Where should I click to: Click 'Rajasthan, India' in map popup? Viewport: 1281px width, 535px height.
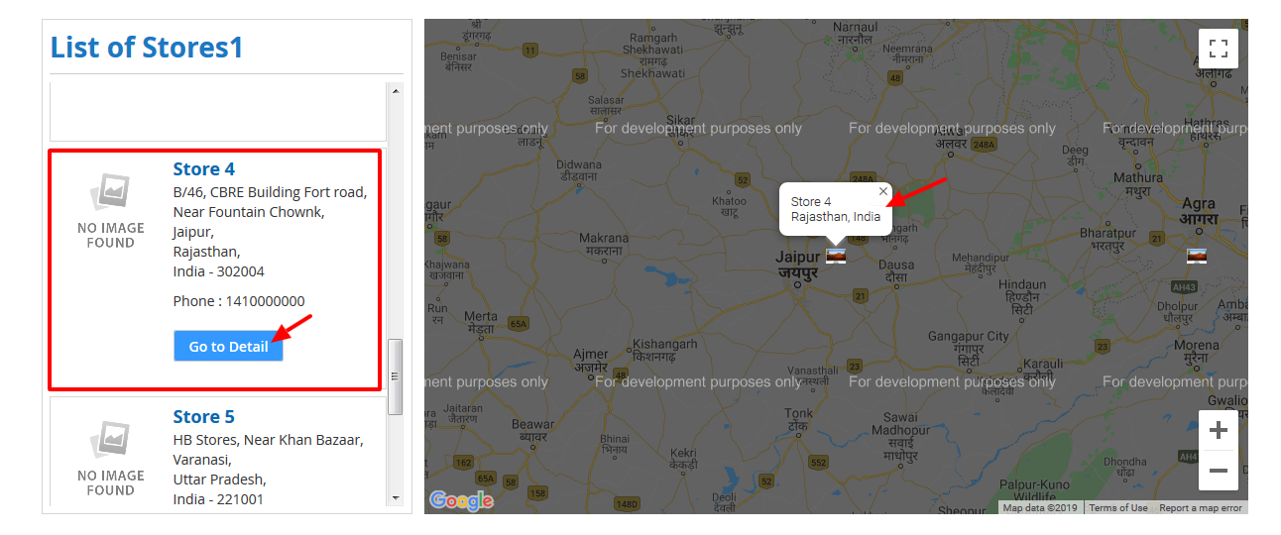[x=836, y=217]
